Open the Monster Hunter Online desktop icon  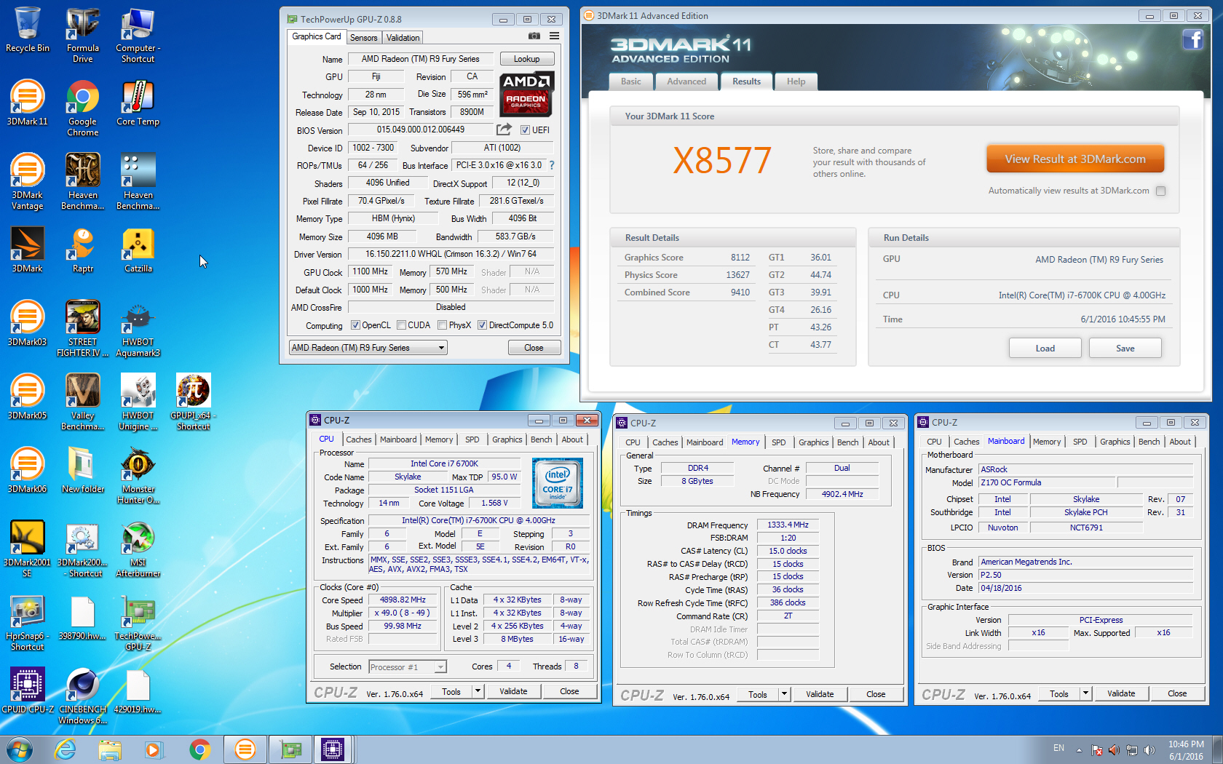click(138, 475)
